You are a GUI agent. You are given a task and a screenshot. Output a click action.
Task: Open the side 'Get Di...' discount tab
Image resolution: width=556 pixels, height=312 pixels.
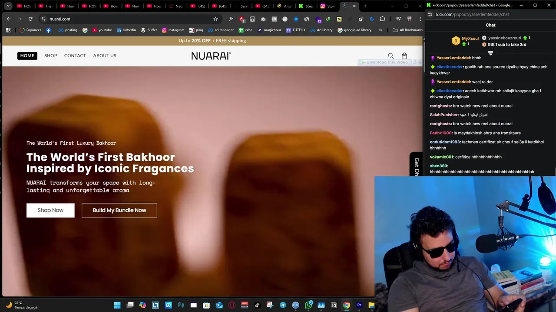click(416, 165)
